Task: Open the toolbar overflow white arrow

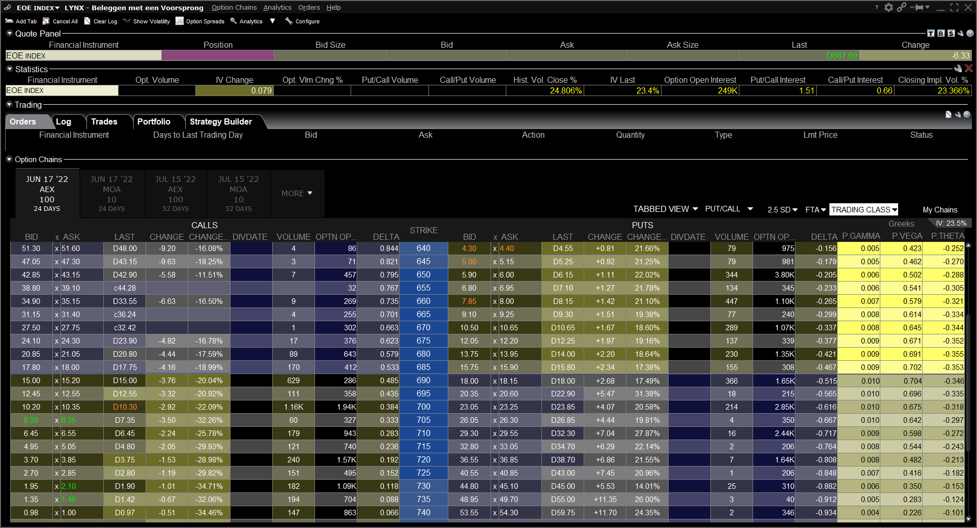Action: coord(273,21)
